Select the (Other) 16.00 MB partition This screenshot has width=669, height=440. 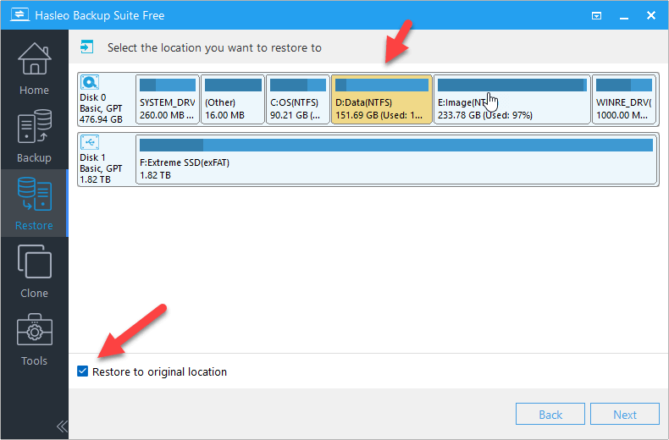[x=232, y=100]
